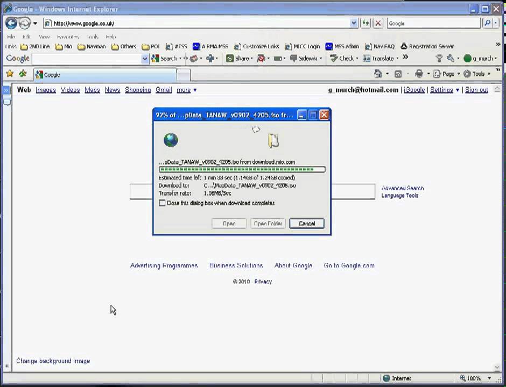The image size is (506, 387).
Task: Open recent pages dropdown next to Forward
Action: [35, 23]
